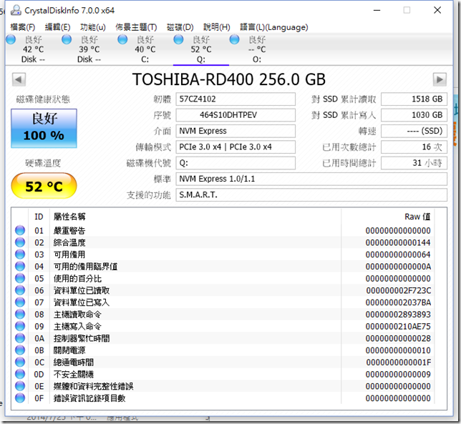Open the 功能(u) menu
The image size is (461, 424).
click(92, 27)
